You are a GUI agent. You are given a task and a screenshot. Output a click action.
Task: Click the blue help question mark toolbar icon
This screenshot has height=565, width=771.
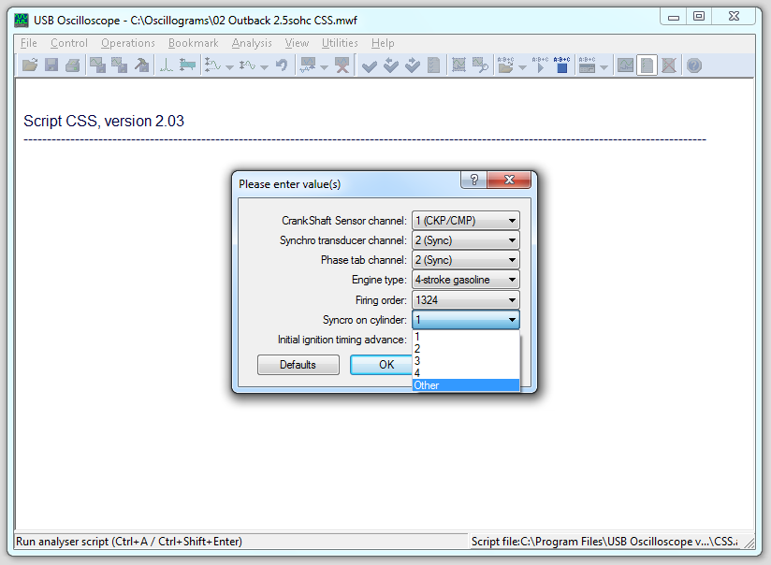pyautogui.click(x=693, y=65)
